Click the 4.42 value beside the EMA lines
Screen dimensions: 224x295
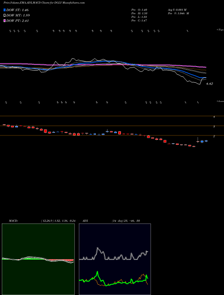click(210, 84)
